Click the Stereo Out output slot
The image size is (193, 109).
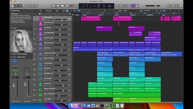[x=15, y=66]
